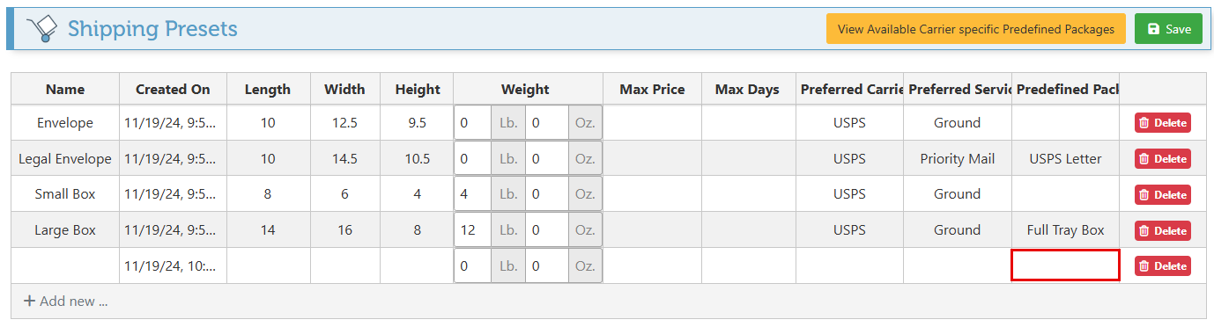The width and height of the screenshot is (1214, 327).
Task: Click the Save button with disk icon
Action: tap(1167, 29)
